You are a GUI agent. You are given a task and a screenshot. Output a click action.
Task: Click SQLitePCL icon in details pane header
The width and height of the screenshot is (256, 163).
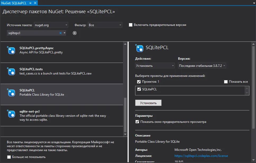tap(139, 48)
